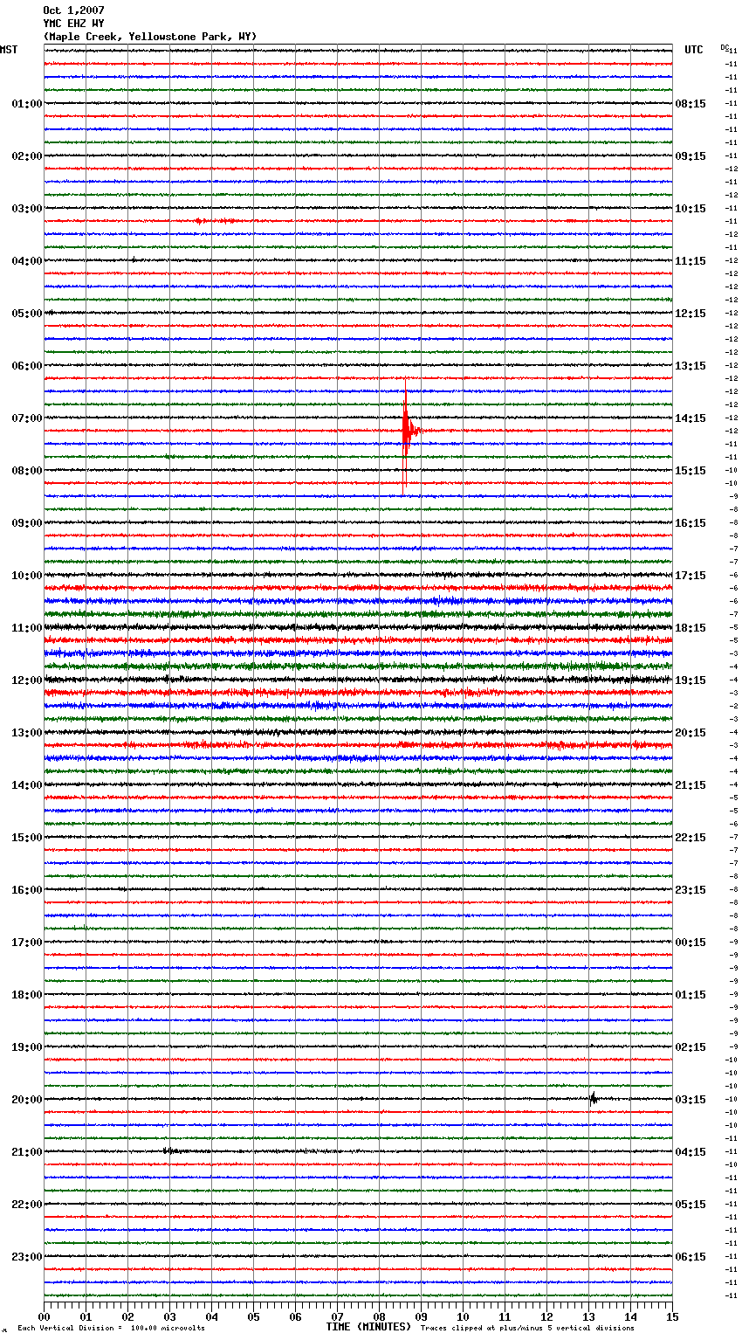Click the UTC time label "06:15"
This screenshot has height=1340, width=742.
[x=690, y=1257]
